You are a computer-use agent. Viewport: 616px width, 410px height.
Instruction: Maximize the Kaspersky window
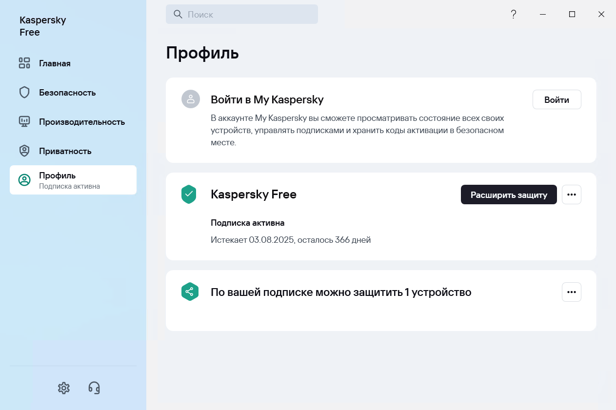coord(572,15)
